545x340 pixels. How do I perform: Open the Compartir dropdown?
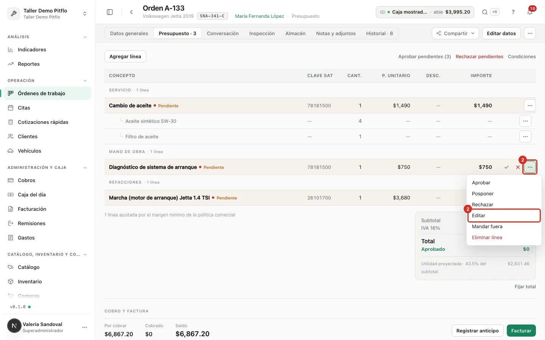point(455,33)
